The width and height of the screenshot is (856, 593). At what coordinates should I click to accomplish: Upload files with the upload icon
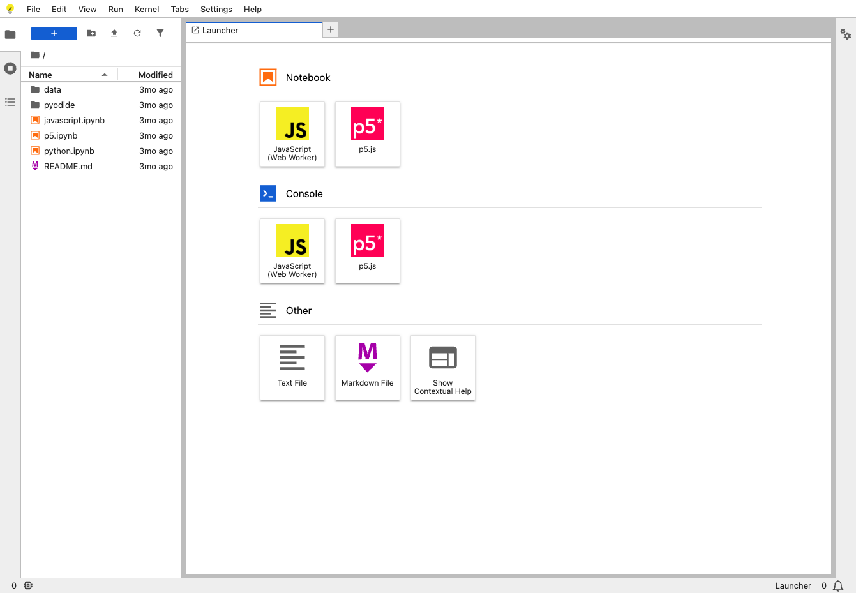click(114, 33)
